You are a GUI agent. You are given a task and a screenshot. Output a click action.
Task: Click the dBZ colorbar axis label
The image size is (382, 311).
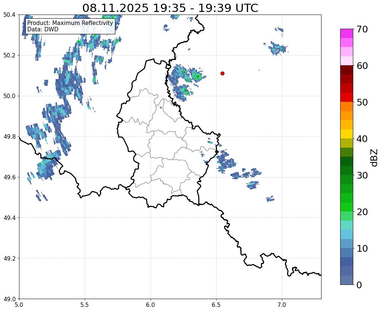click(x=375, y=158)
